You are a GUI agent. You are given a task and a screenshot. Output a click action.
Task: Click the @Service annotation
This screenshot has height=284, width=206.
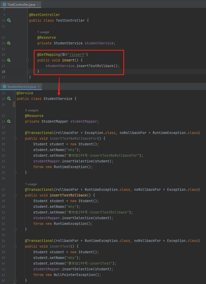pos(25,93)
